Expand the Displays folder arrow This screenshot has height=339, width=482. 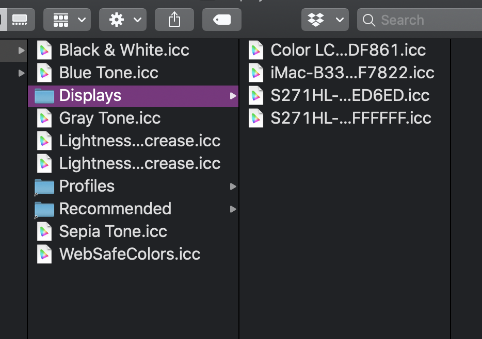tap(233, 96)
